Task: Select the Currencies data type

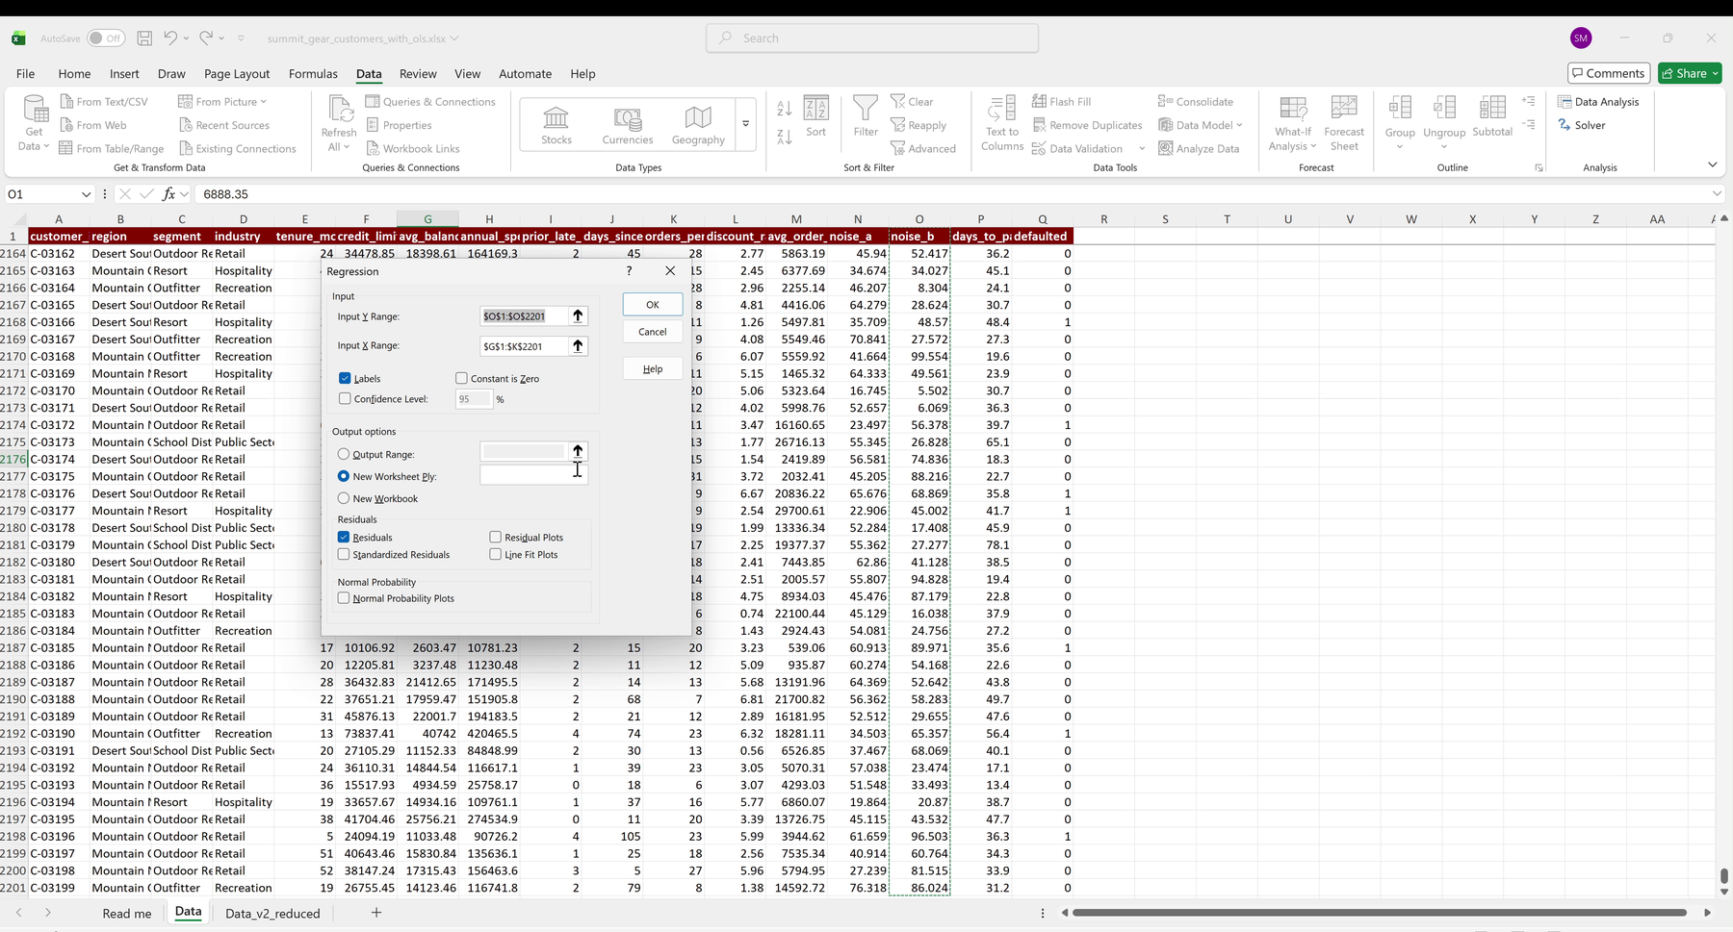Action: click(628, 125)
